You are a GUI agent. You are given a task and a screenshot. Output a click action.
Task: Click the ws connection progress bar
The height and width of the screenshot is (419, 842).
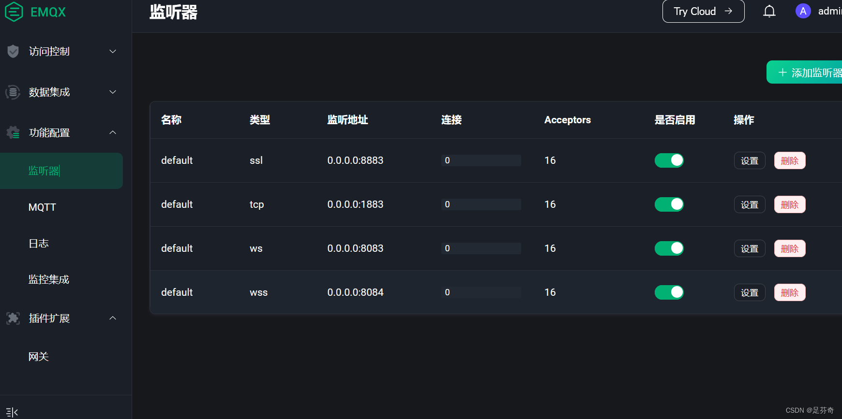coord(481,248)
